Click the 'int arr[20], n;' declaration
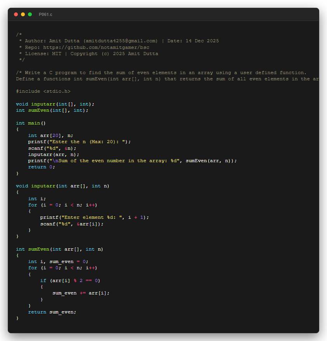 tap(50, 136)
